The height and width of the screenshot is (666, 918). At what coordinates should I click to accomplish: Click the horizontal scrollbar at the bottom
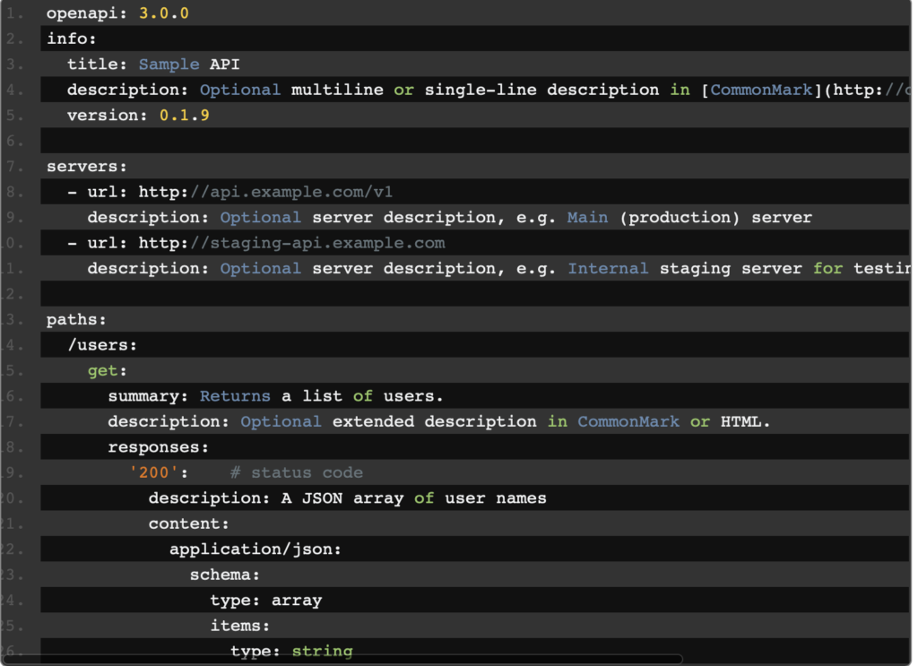coord(359,659)
